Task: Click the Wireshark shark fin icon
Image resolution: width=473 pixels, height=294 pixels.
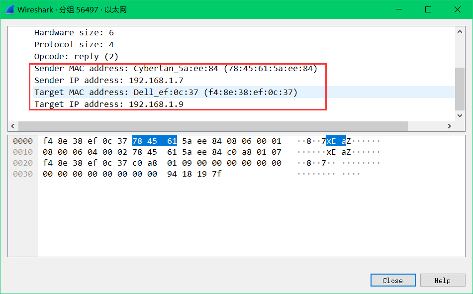Action: [x=10, y=9]
